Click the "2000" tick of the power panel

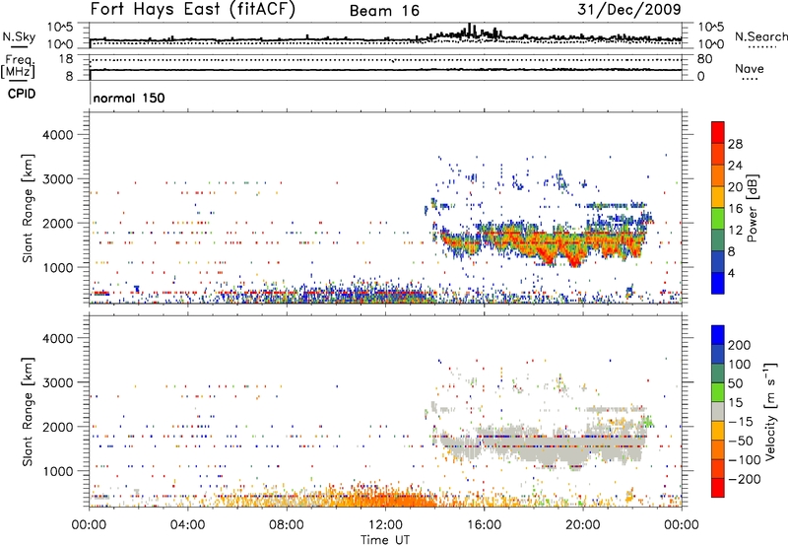(58, 223)
